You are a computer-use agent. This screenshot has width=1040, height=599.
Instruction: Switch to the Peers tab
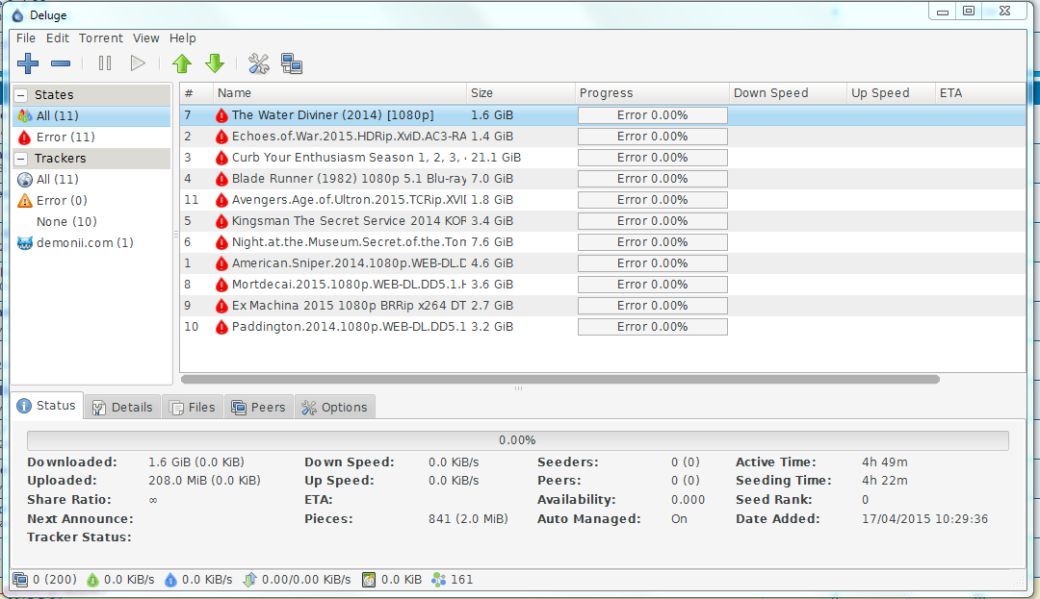(x=259, y=407)
